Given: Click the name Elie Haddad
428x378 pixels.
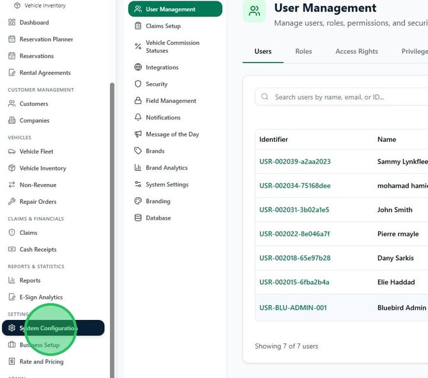Looking at the screenshot, I should point(396,282).
